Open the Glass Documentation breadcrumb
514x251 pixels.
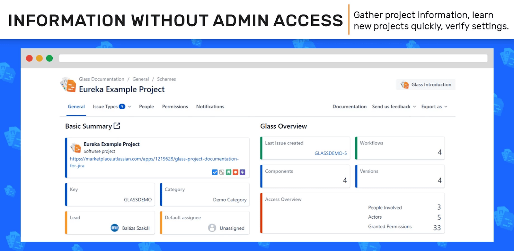click(x=102, y=79)
